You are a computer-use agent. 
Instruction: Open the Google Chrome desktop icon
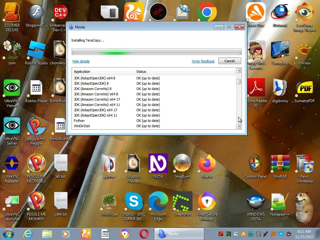[x=207, y=12]
